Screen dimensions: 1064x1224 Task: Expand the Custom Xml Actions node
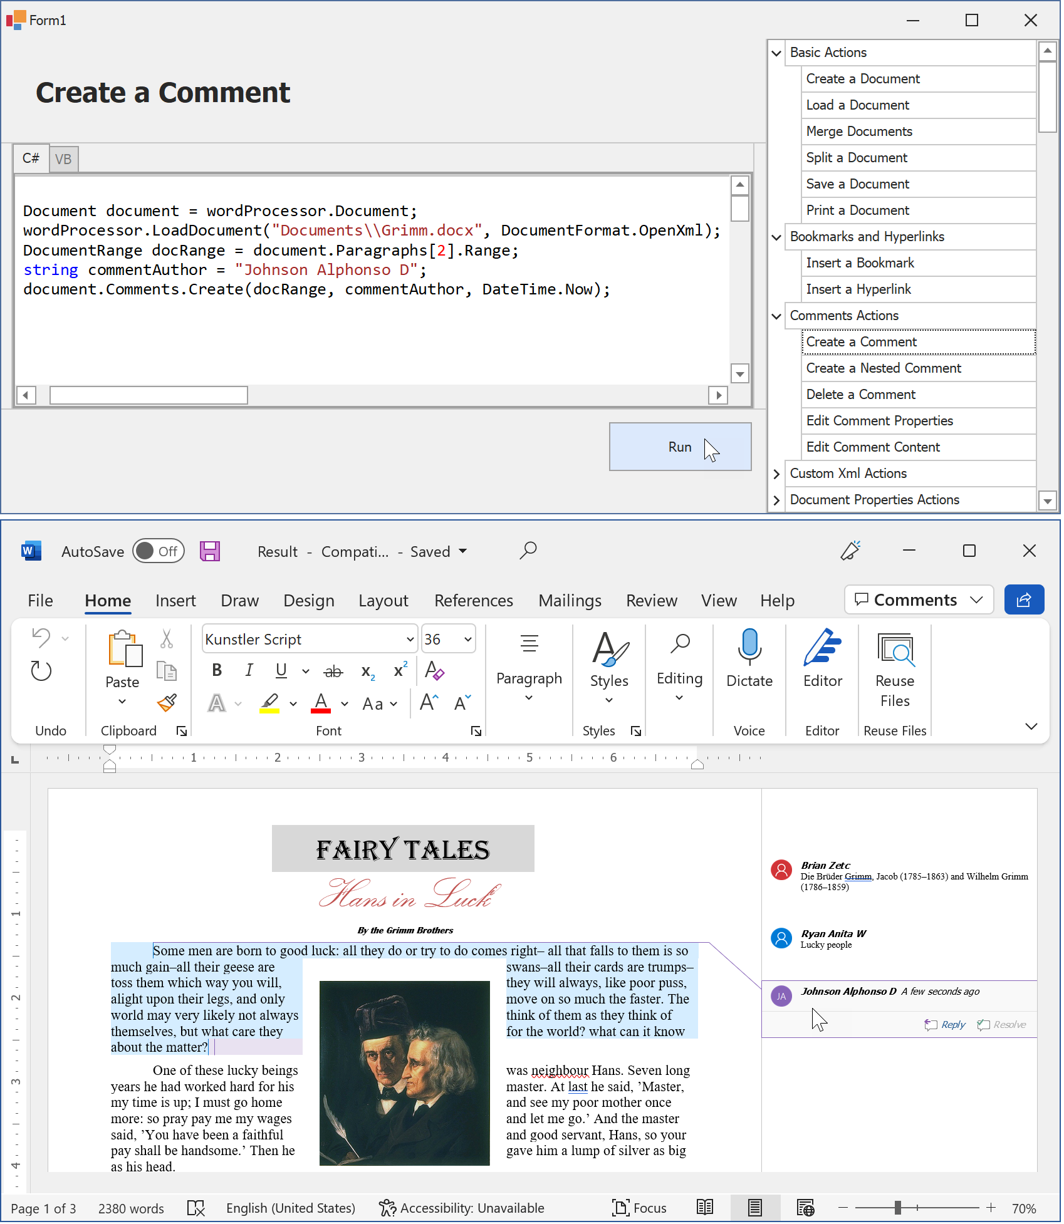click(776, 474)
